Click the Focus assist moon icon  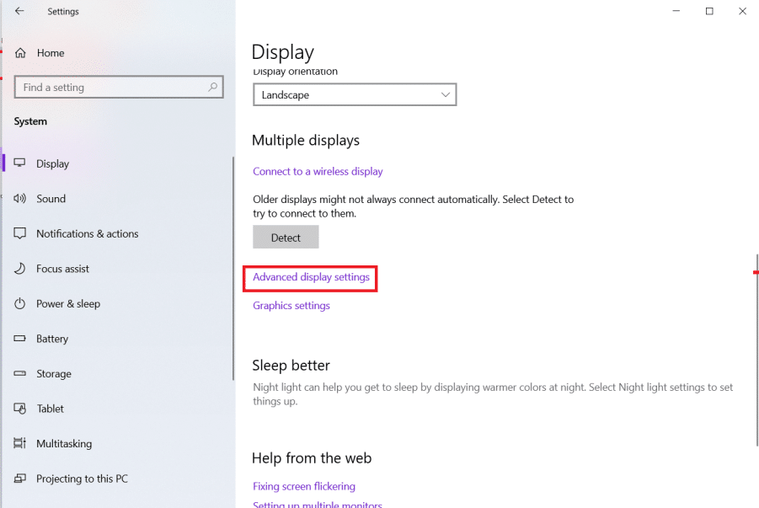[x=19, y=269]
